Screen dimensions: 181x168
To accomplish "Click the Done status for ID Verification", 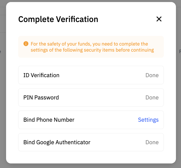I will (x=152, y=75).
